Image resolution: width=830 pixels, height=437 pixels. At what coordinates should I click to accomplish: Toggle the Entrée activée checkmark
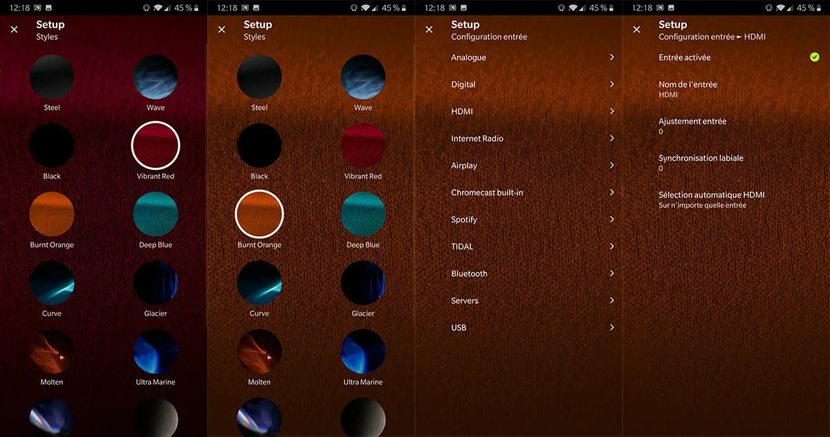point(815,57)
